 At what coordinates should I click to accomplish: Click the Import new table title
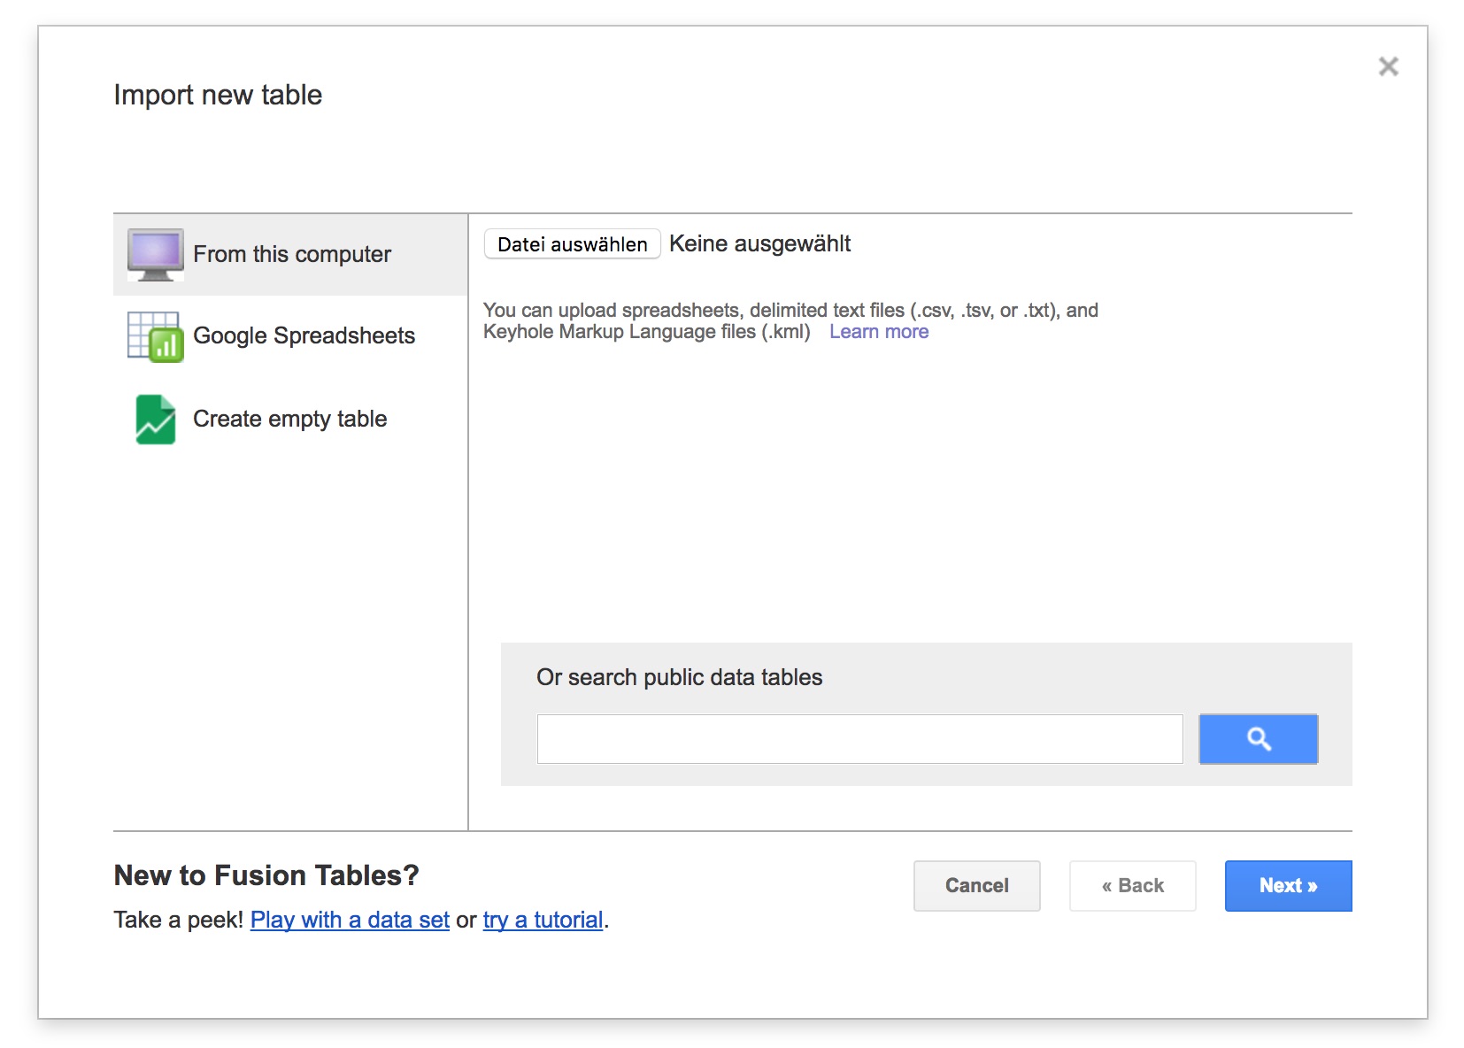[x=218, y=95]
